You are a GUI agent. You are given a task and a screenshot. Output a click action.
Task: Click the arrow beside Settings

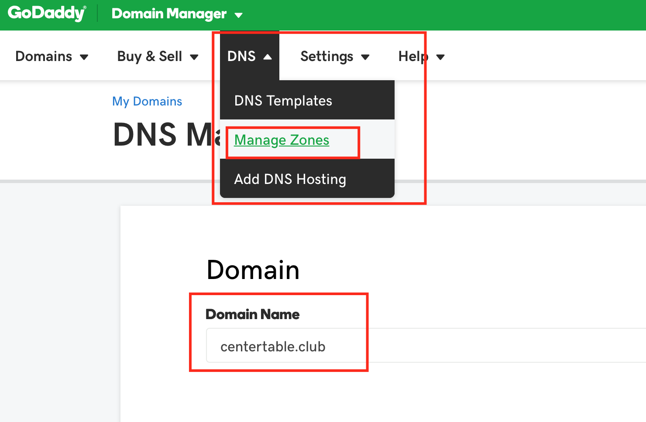[x=365, y=57]
